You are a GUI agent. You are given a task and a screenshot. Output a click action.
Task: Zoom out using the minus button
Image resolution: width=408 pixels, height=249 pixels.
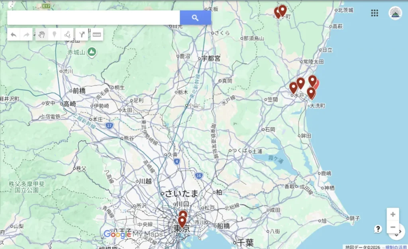click(393, 227)
